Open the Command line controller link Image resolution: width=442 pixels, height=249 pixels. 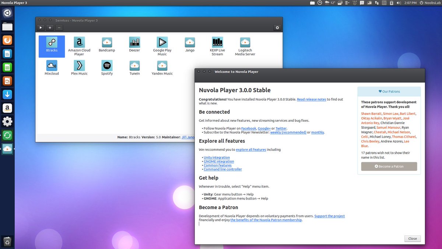pyautogui.click(x=223, y=169)
